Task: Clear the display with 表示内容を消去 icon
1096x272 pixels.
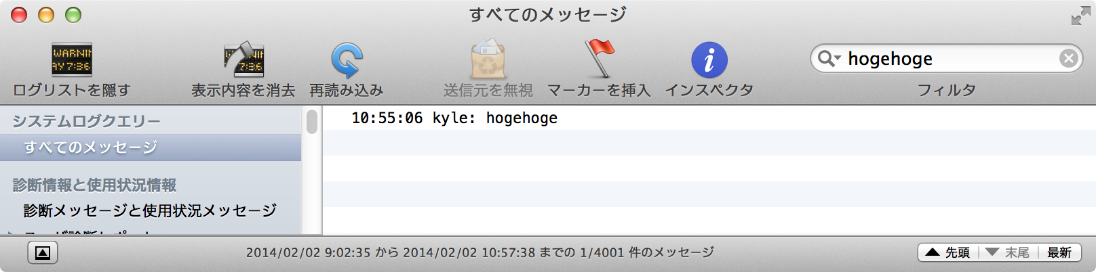Action: point(243,60)
